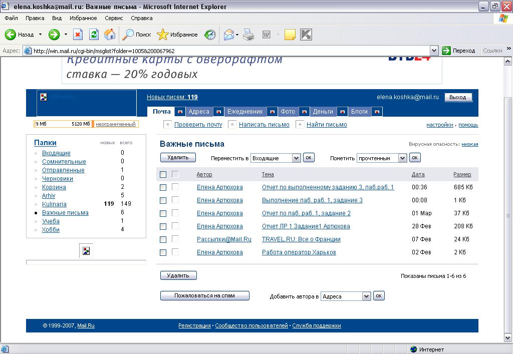Click the small icon beside Деньги tab

pyautogui.click(x=342, y=112)
